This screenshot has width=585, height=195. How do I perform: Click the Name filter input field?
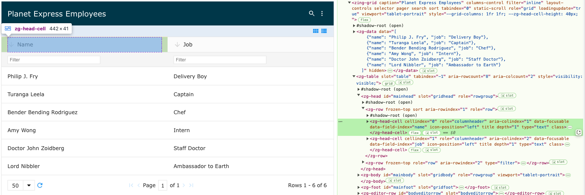(x=54, y=60)
